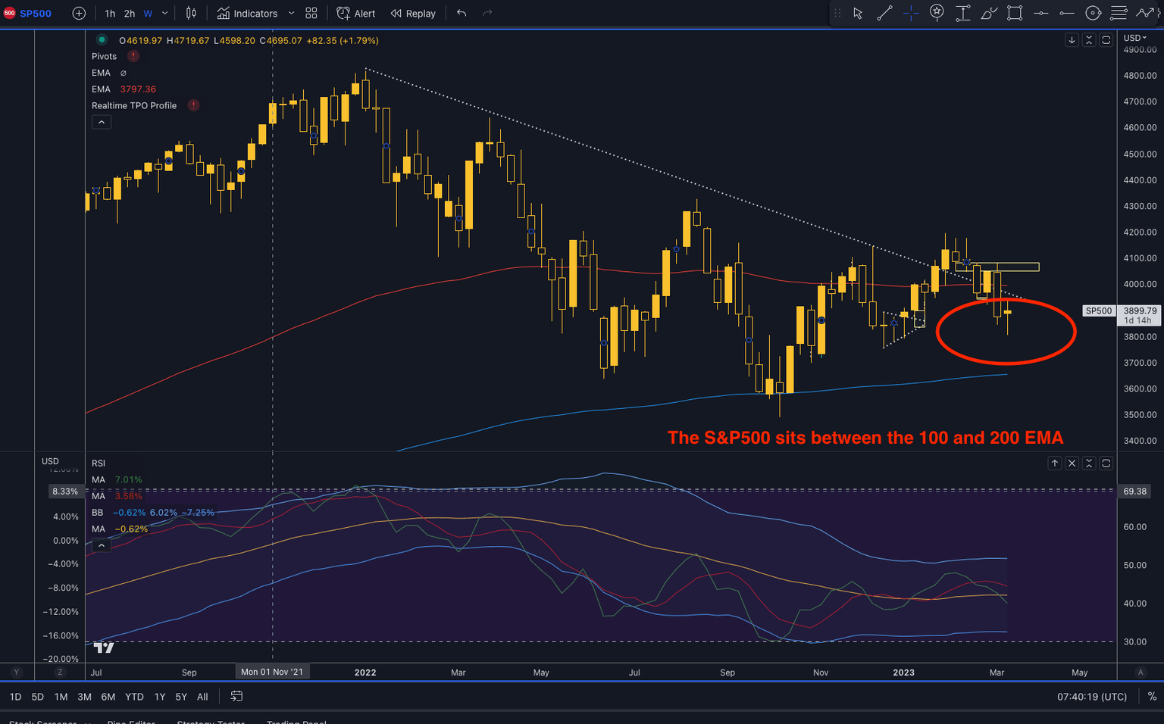Select Realtime TPO Profile legend label
The height and width of the screenshot is (724, 1164).
[x=134, y=105]
